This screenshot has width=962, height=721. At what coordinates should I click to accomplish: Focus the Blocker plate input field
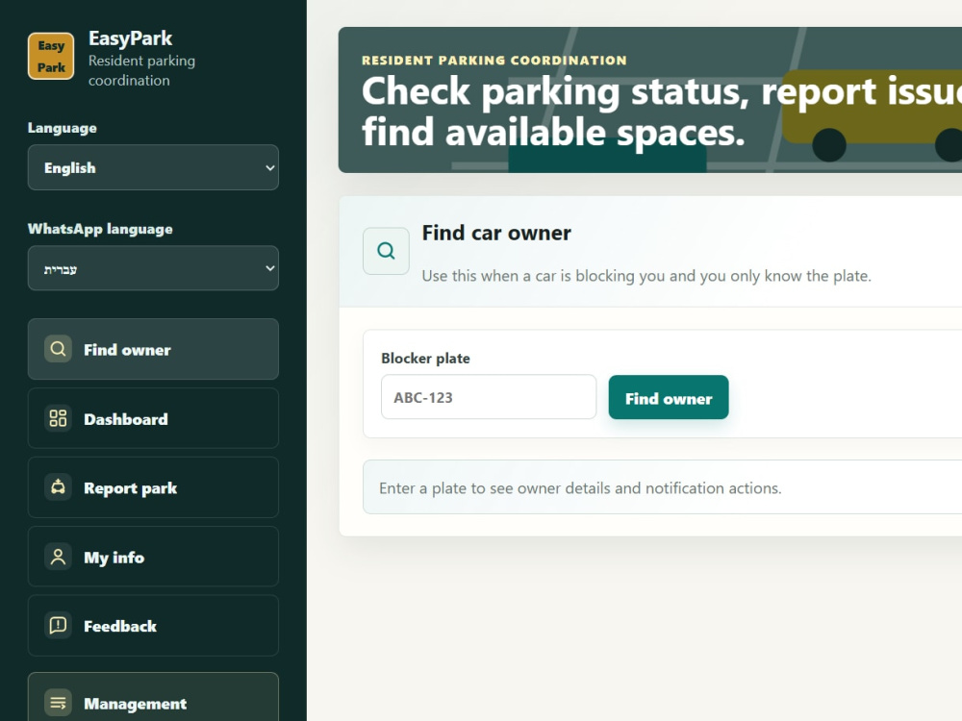pos(489,397)
